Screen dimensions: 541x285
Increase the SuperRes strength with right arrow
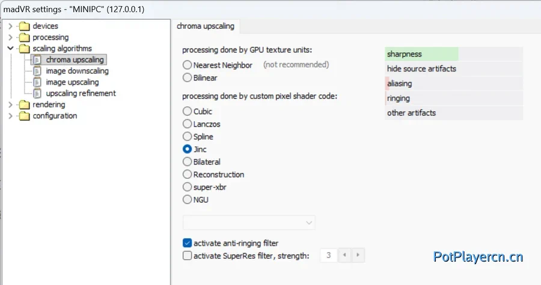point(358,256)
